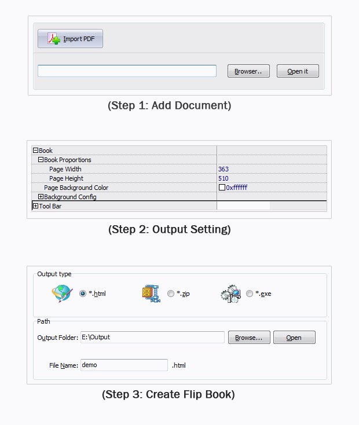Select the *.zip output radio button
The image size is (359, 425).
pyautogui.click(x=171, y=294)
